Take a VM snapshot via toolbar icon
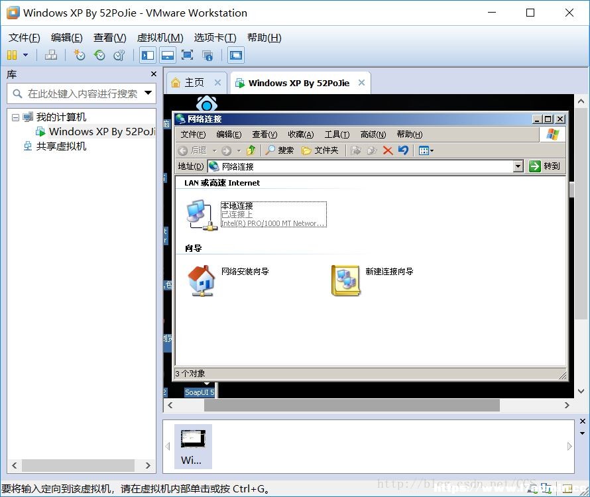 pos(79,55)
